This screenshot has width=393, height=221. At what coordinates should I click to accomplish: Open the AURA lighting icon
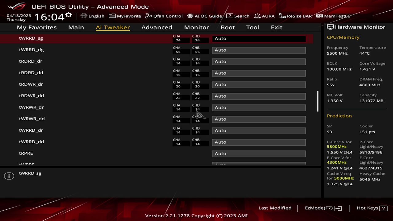[257, 16]
